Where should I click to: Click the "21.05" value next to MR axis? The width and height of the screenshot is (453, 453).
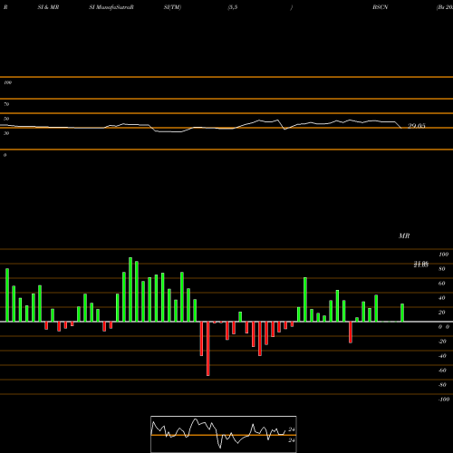tap(420, 265)
